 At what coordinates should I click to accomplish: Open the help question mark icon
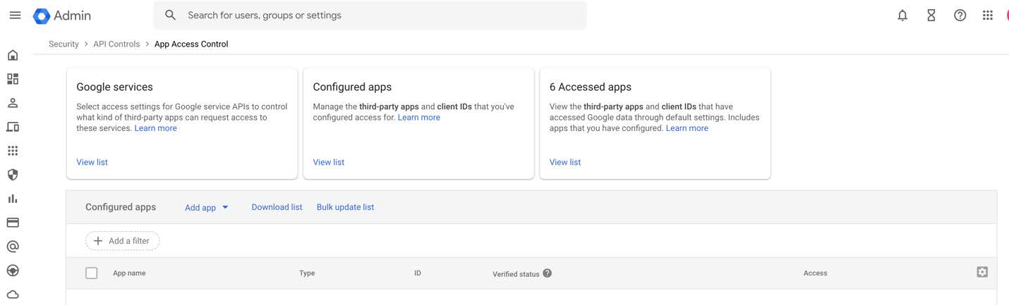(x=960, y=15)
